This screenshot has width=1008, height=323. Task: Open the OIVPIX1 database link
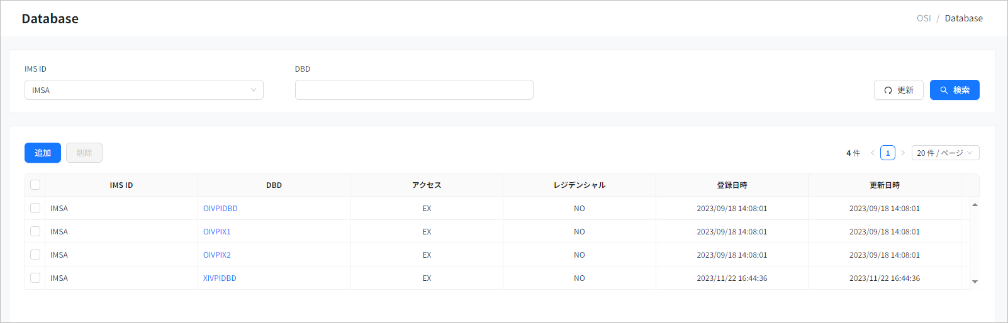[x=216, y=232]
